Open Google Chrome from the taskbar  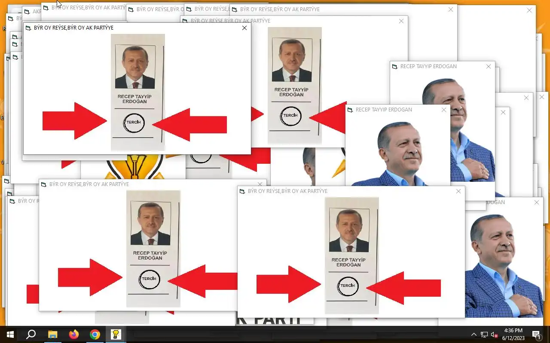coord(95,334)
